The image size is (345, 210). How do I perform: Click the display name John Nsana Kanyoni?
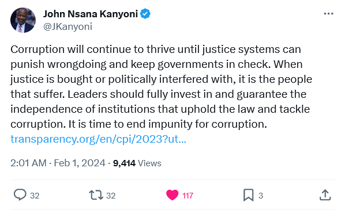[91, 14]
